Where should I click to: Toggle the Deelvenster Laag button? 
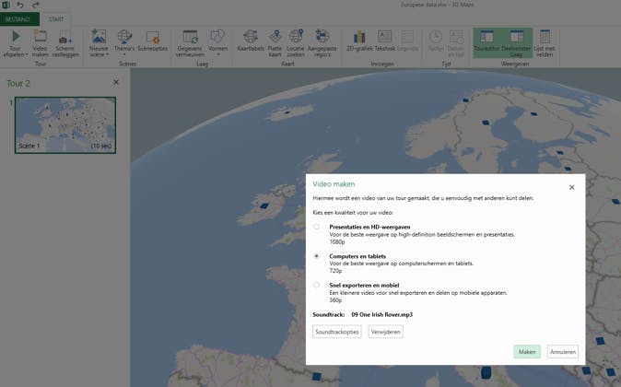(x=517, y=42)
